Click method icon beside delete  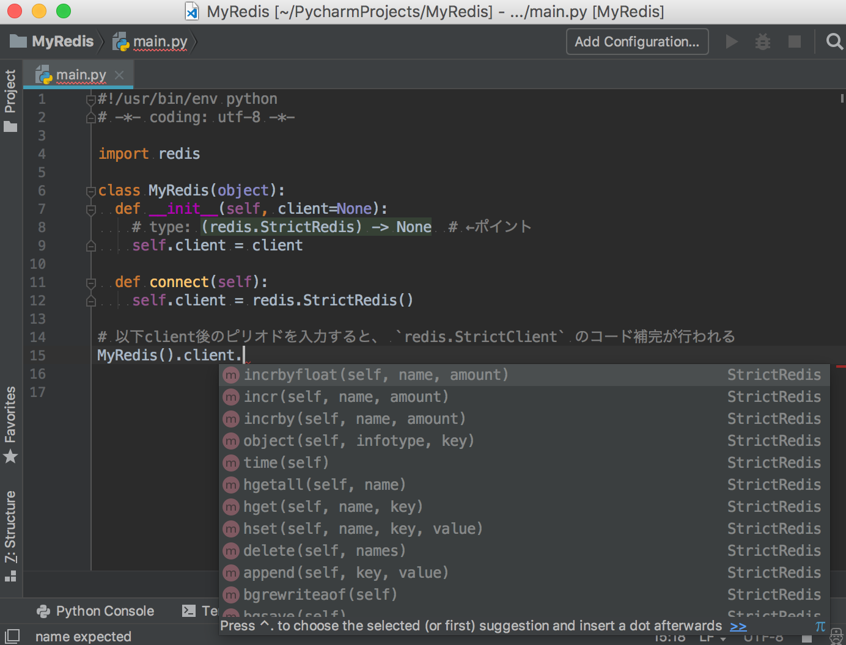click(231, 551)
